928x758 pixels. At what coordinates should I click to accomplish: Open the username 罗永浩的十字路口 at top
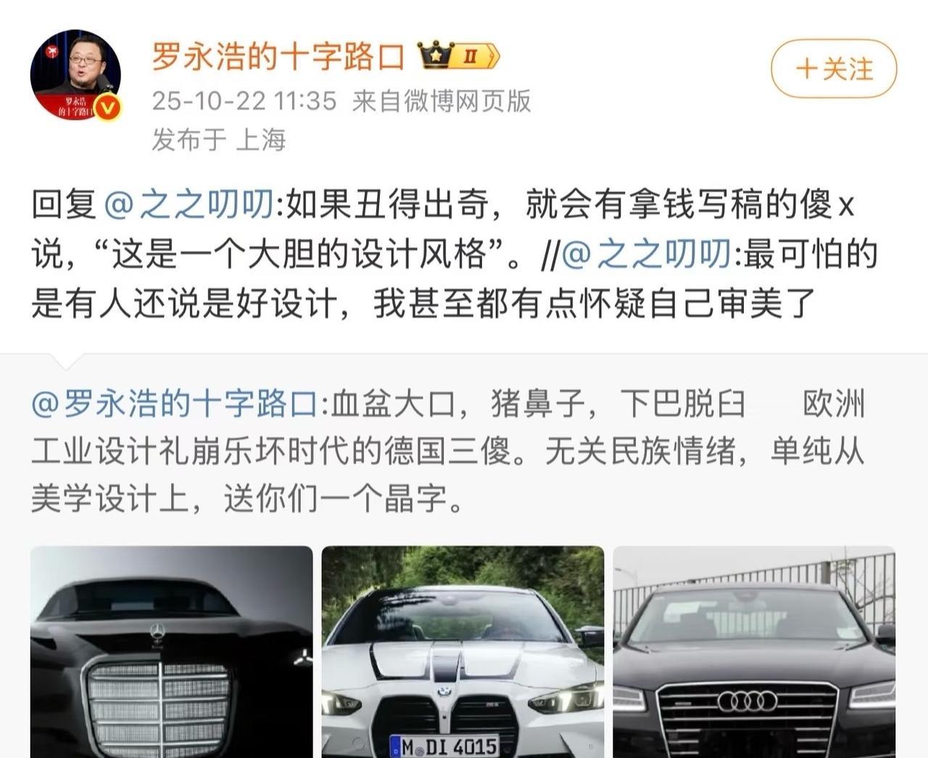pyautogui.click(x=278, y=57)
